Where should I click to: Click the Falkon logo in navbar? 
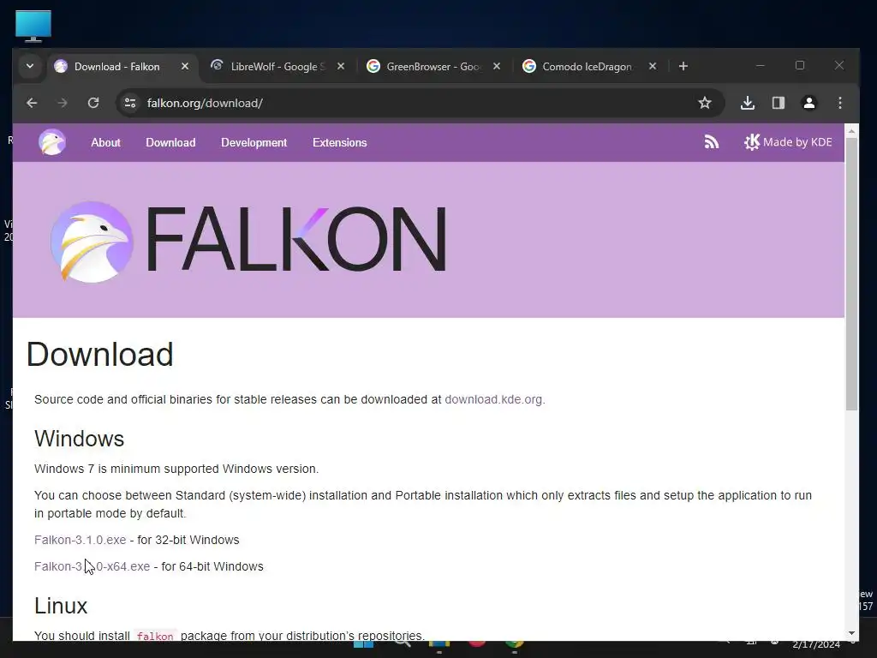coord(52,142)
